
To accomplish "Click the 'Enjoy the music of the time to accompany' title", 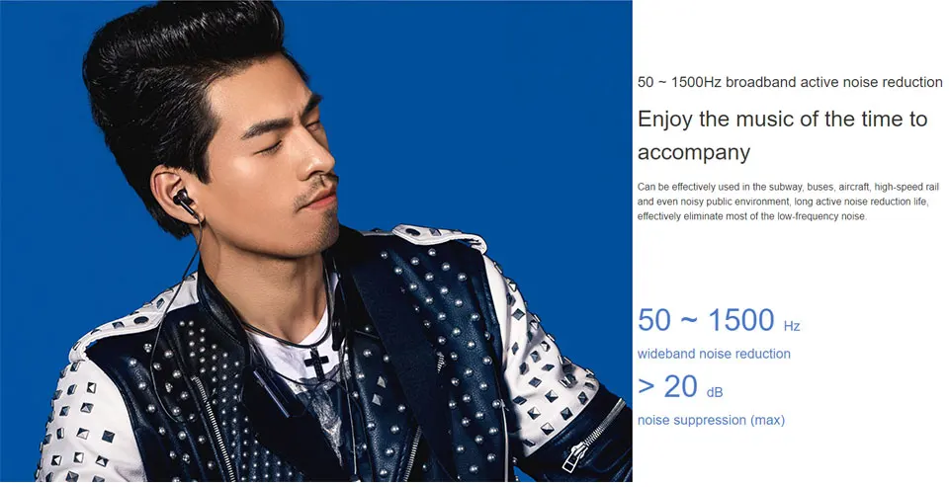I will pyautogui.click(x=782, y=135).
